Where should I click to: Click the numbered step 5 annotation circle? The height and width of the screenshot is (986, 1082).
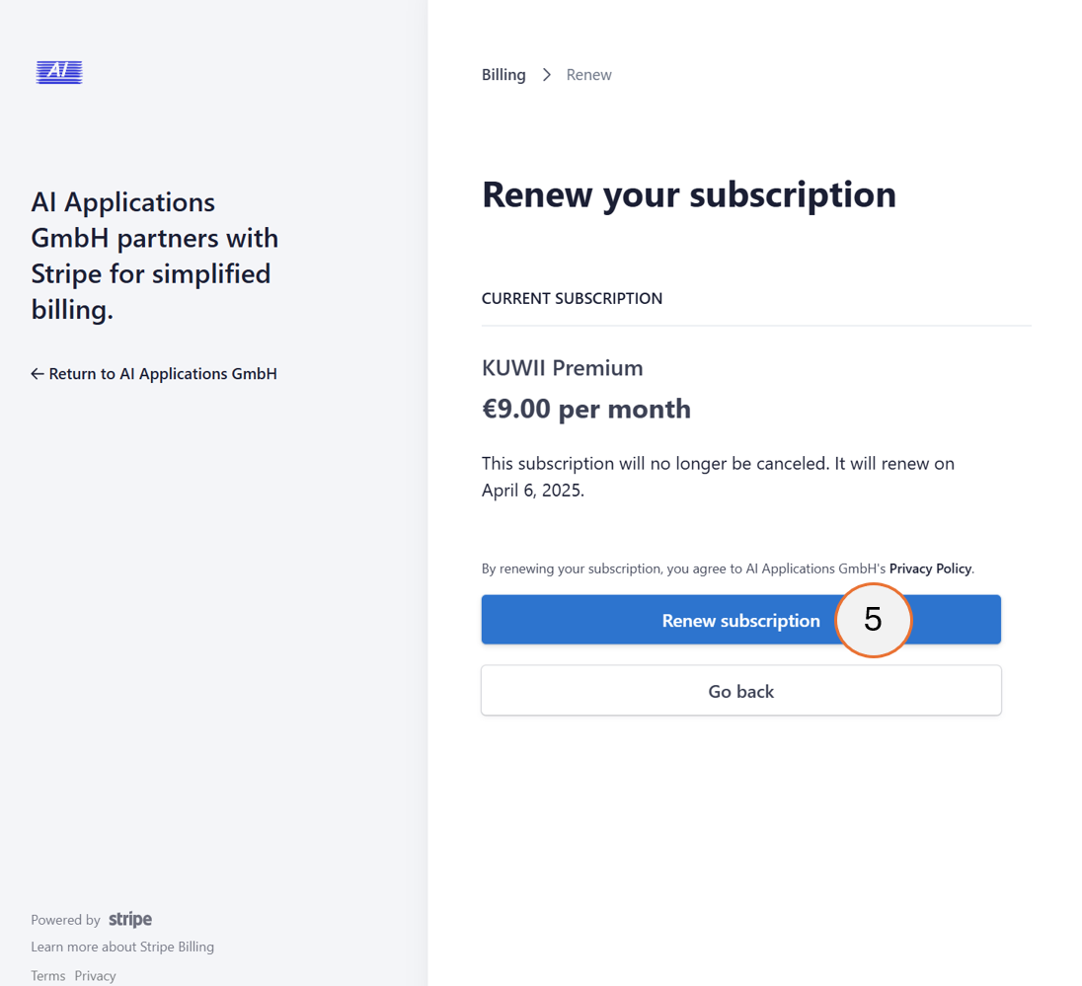(x=874, y=620)
